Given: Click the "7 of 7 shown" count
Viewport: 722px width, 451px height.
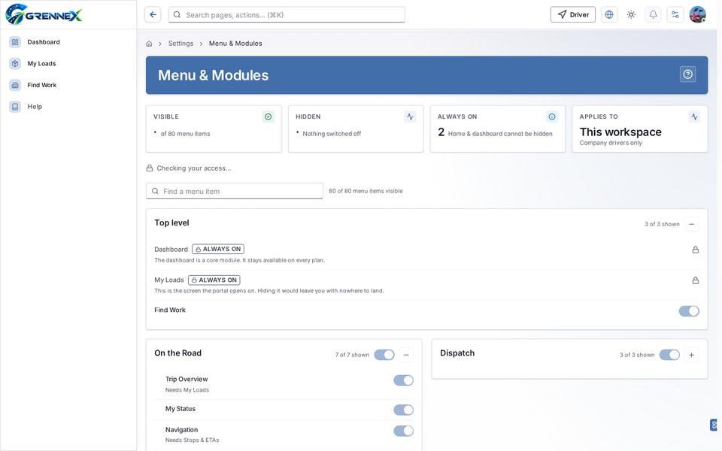Looking at the screenshot, I should pos(352,355).
